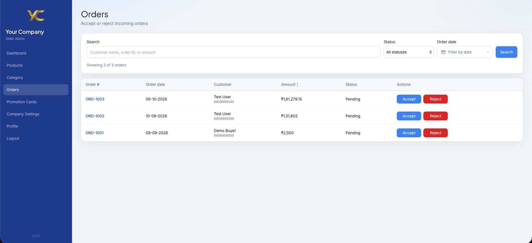Accept order ORD-1003

(x=409, y=99)
